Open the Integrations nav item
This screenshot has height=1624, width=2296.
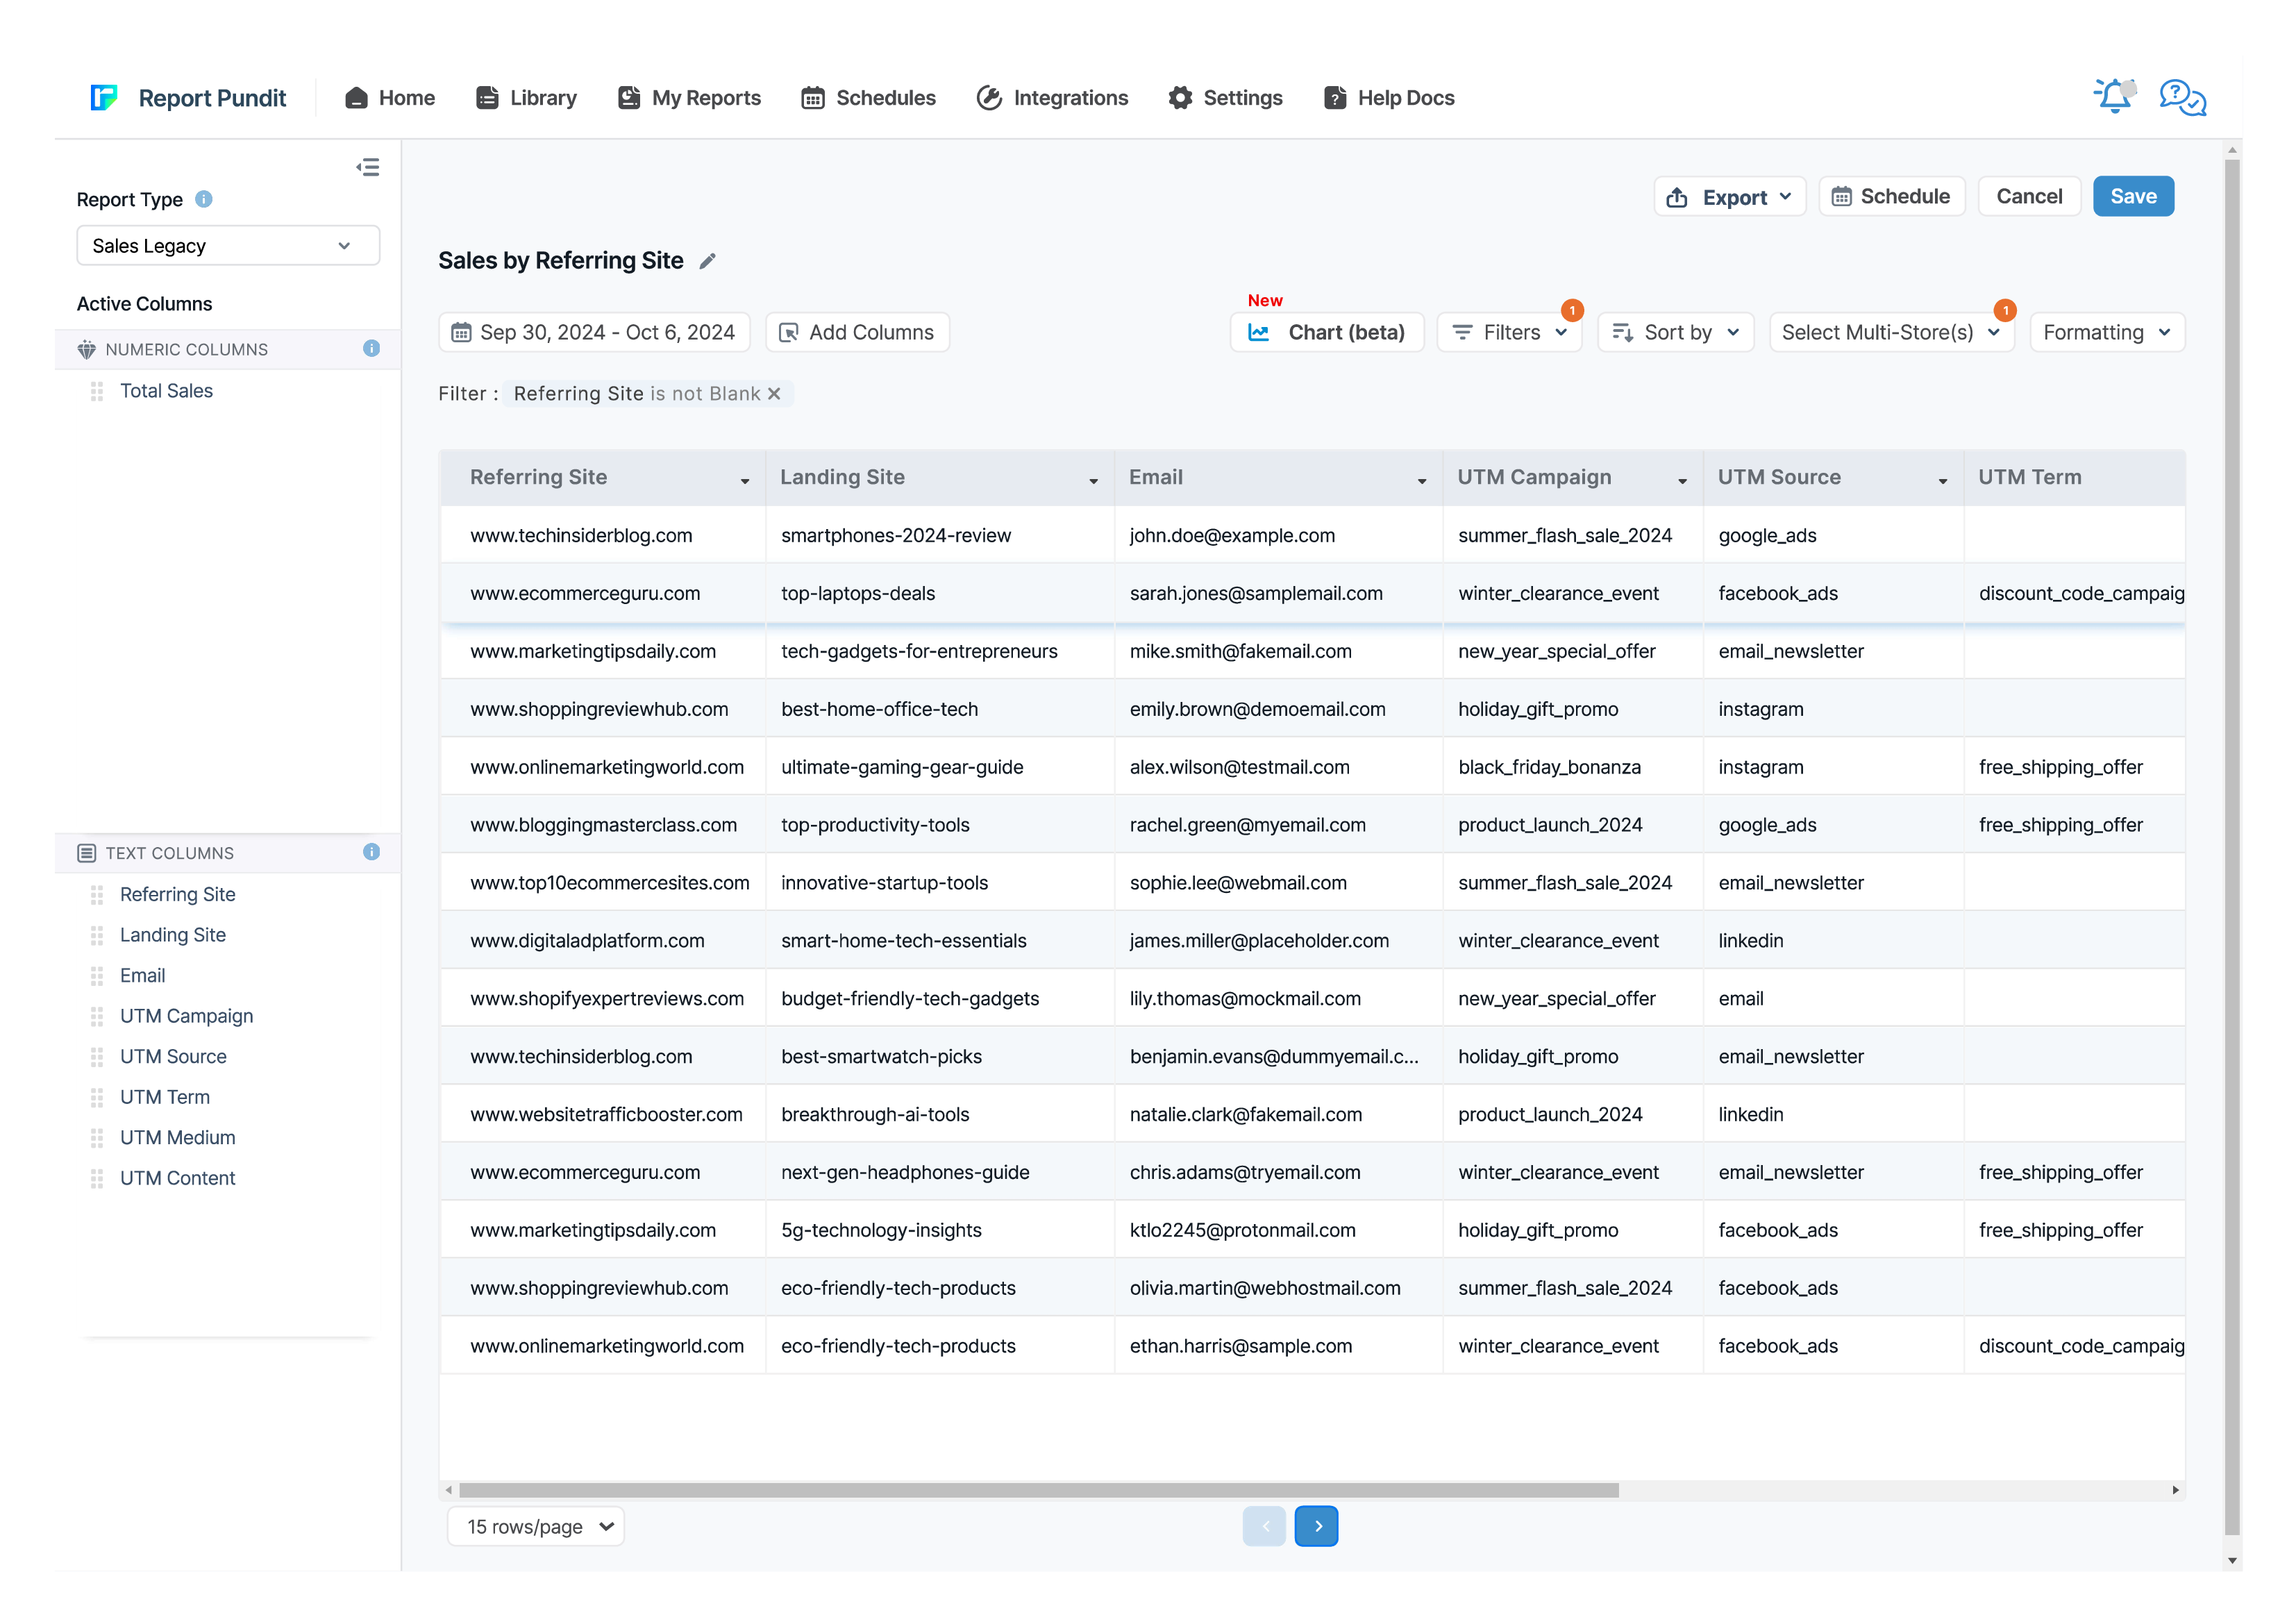1052,98
